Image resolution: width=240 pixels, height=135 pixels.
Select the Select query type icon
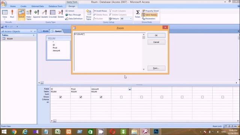pos(21,15)
